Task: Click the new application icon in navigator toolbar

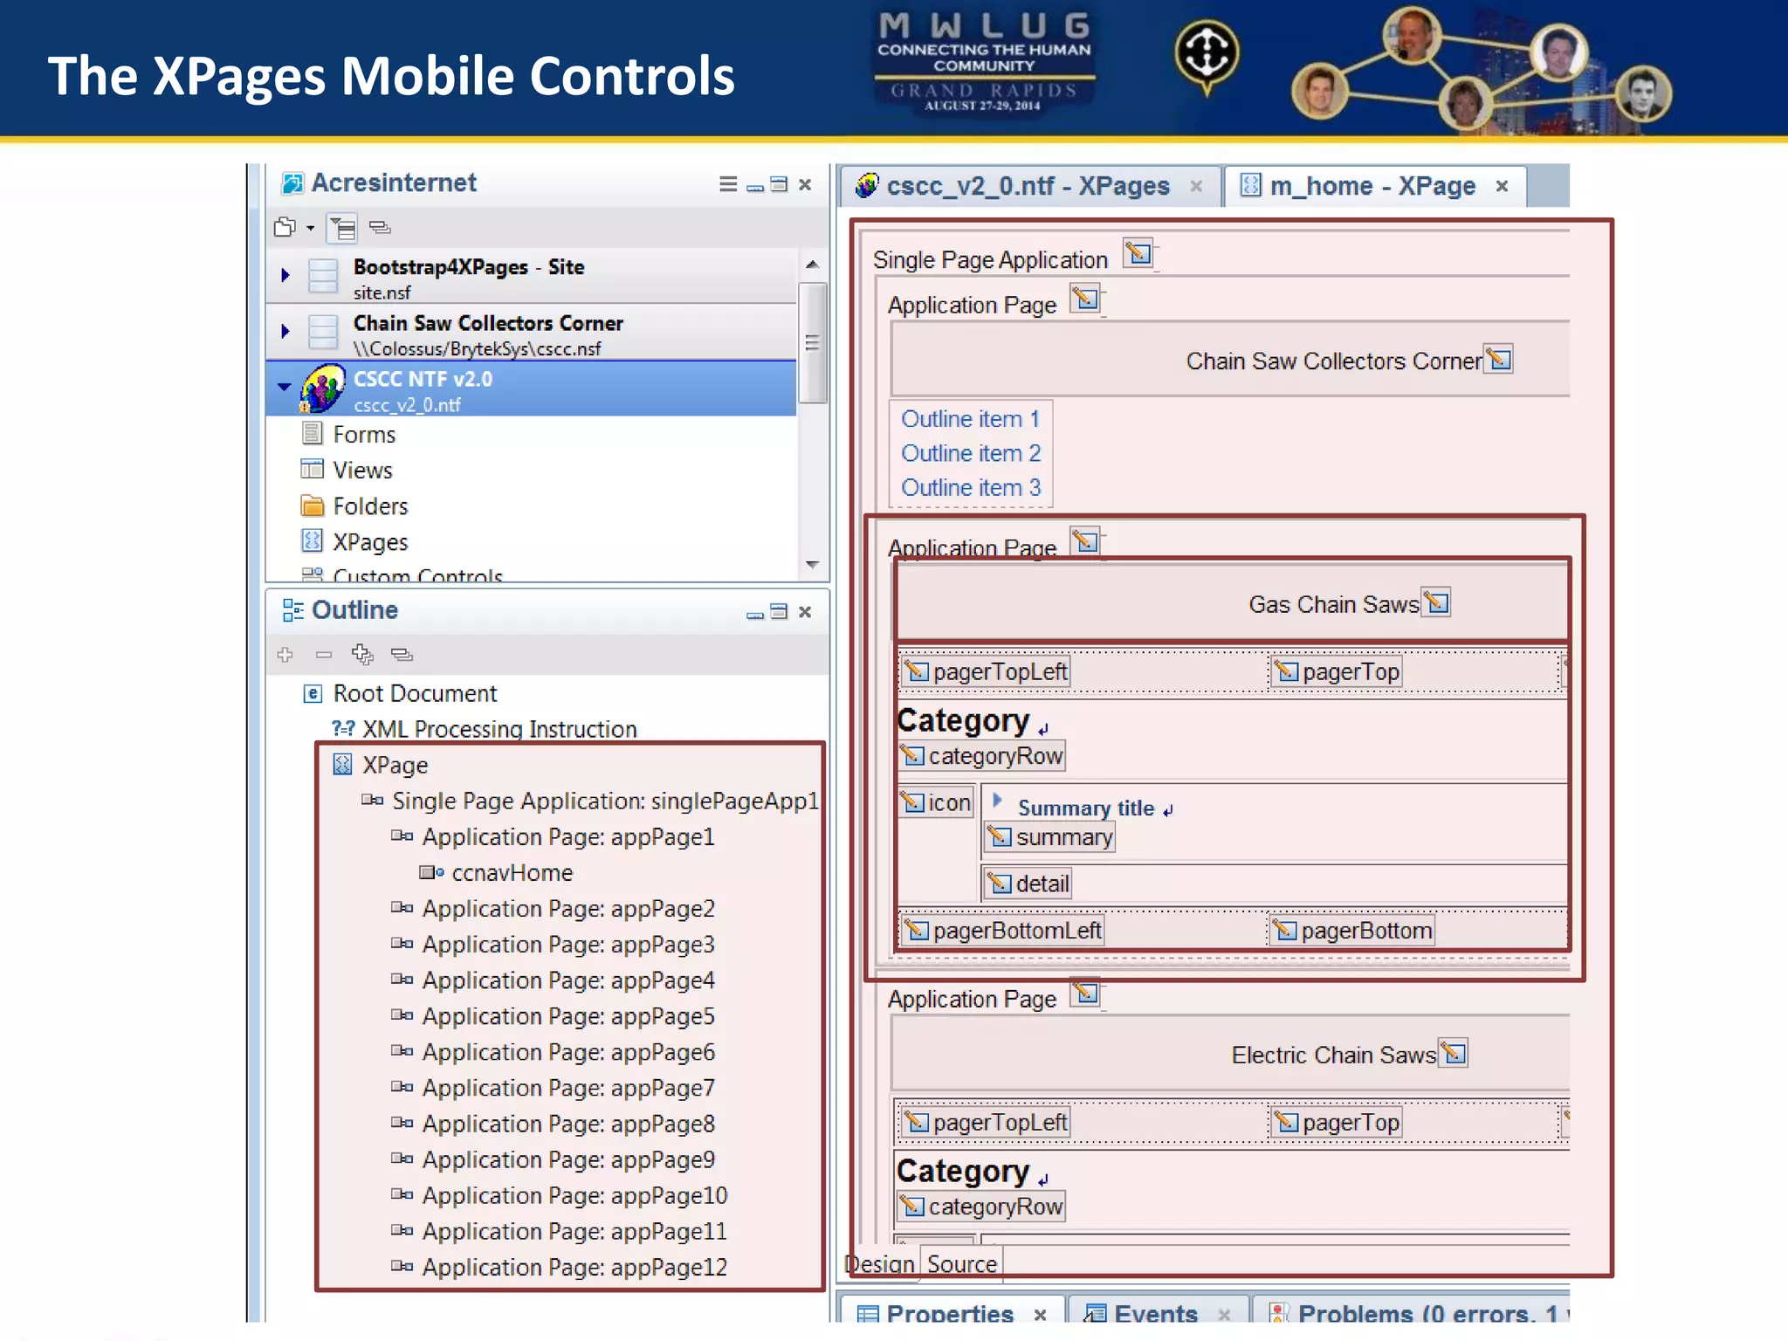Action: (x=285, y=228)
